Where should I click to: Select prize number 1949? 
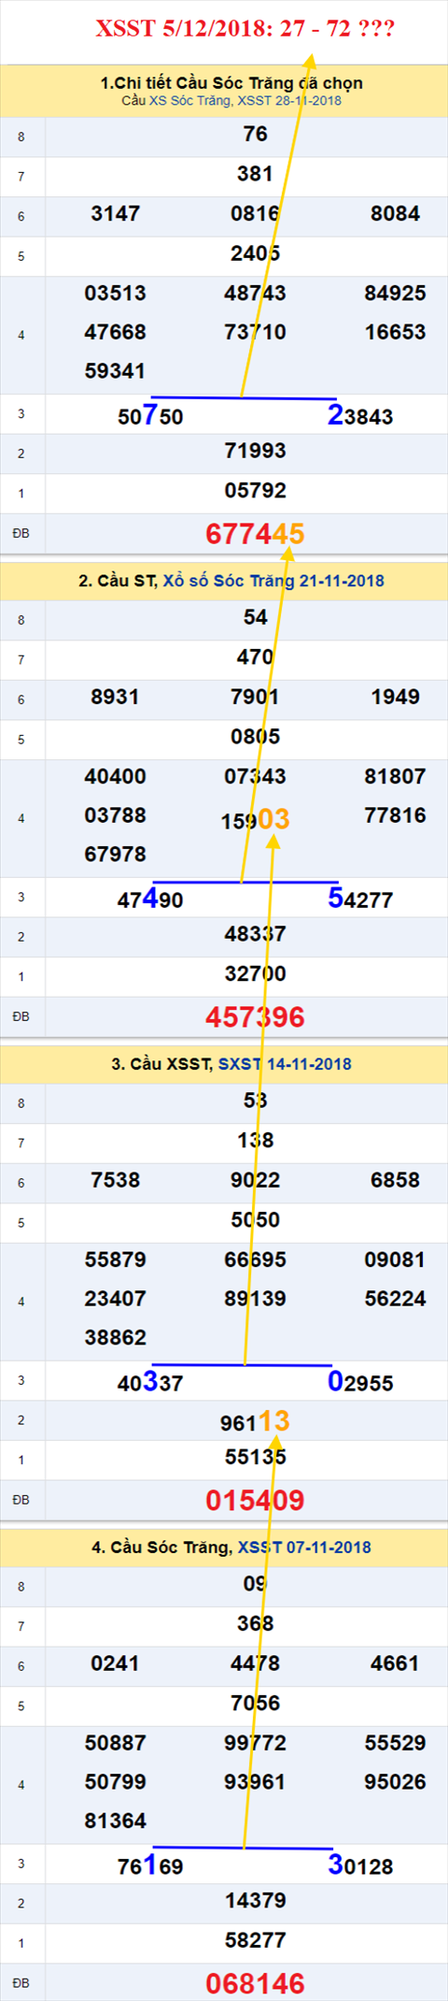pyautogui.click(x=396, y=698)
